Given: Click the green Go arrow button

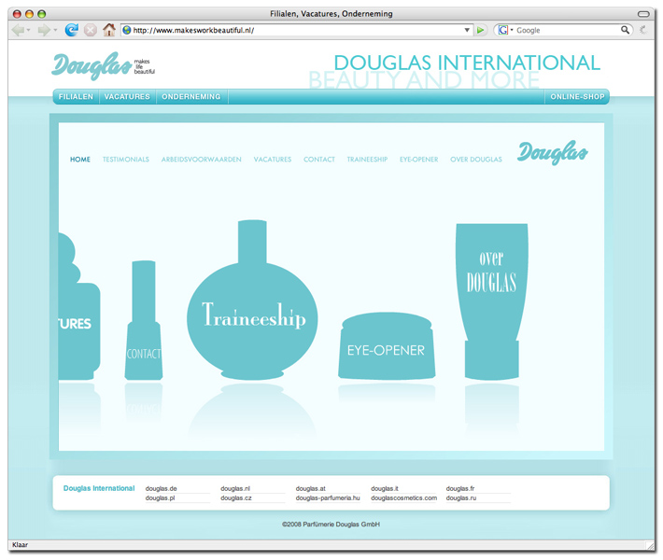Looking at the screenshot, I should click(x=480, y=30).
